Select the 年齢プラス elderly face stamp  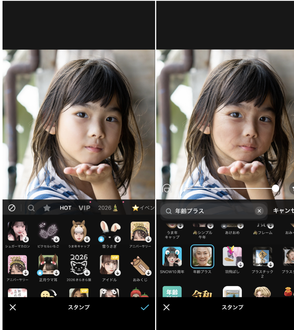click(x=202, y=257)
